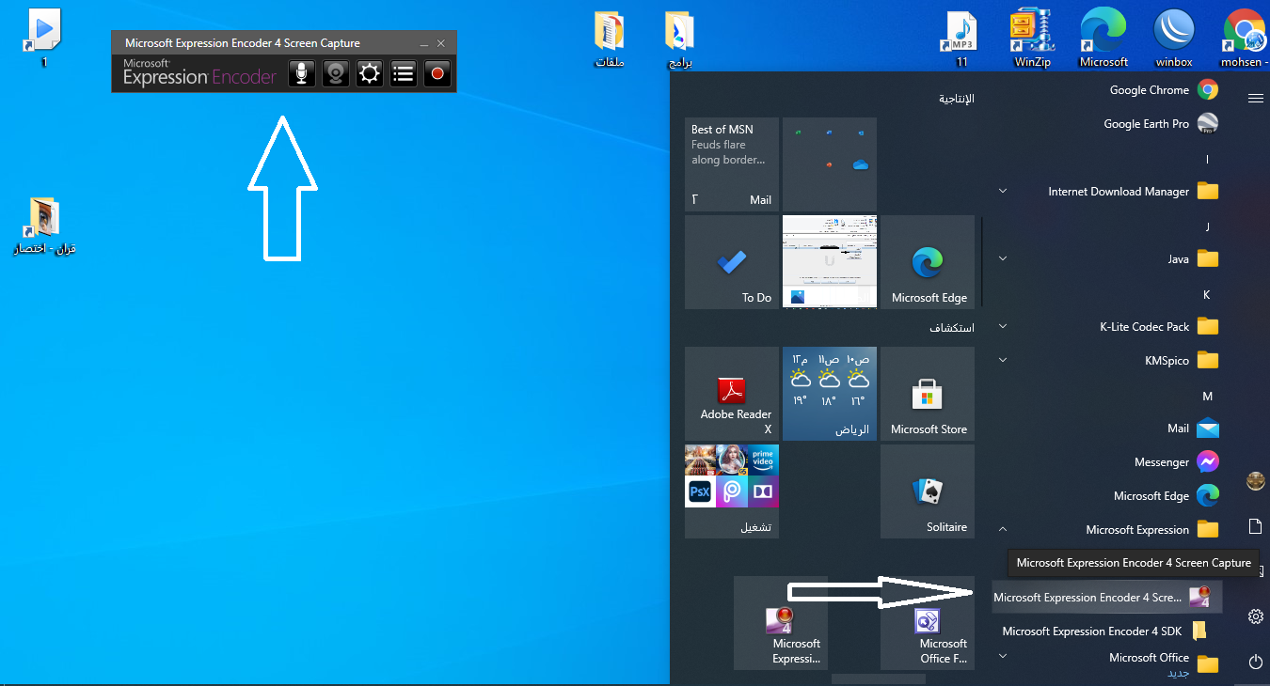Select the استكشاف tile group header
Image resolution: width=1270 pixels, height=686 pixels.
click(952, 328)
